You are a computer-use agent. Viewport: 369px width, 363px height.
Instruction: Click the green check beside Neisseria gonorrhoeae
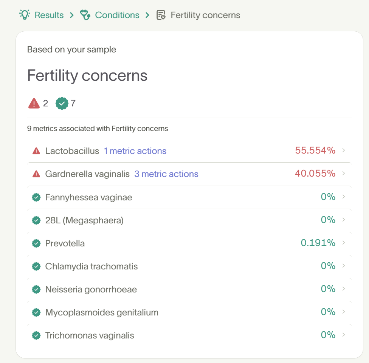(36, 289)
